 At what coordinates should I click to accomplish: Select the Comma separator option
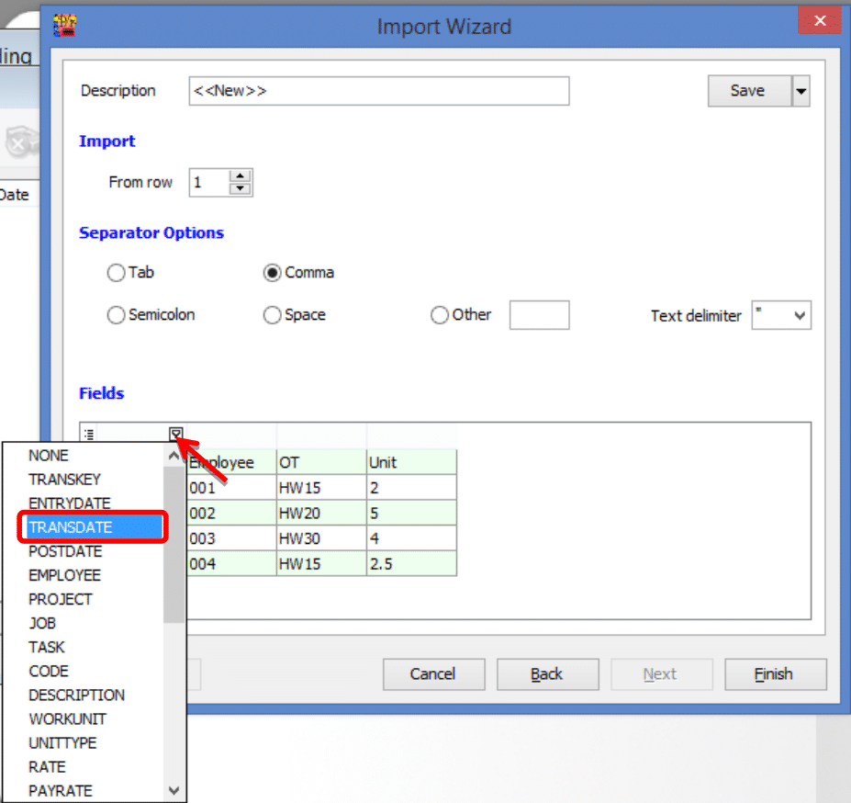tap(274, 272)
